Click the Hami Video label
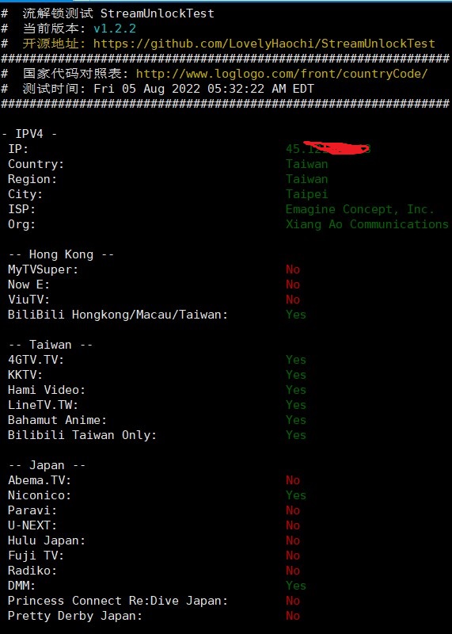Screen dimensions: 452x634 click(x=47, y=390)
